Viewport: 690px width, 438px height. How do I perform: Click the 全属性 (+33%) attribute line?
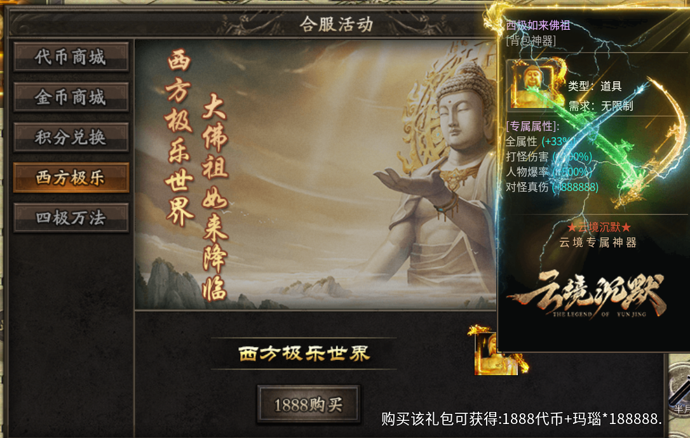[539, 142]
